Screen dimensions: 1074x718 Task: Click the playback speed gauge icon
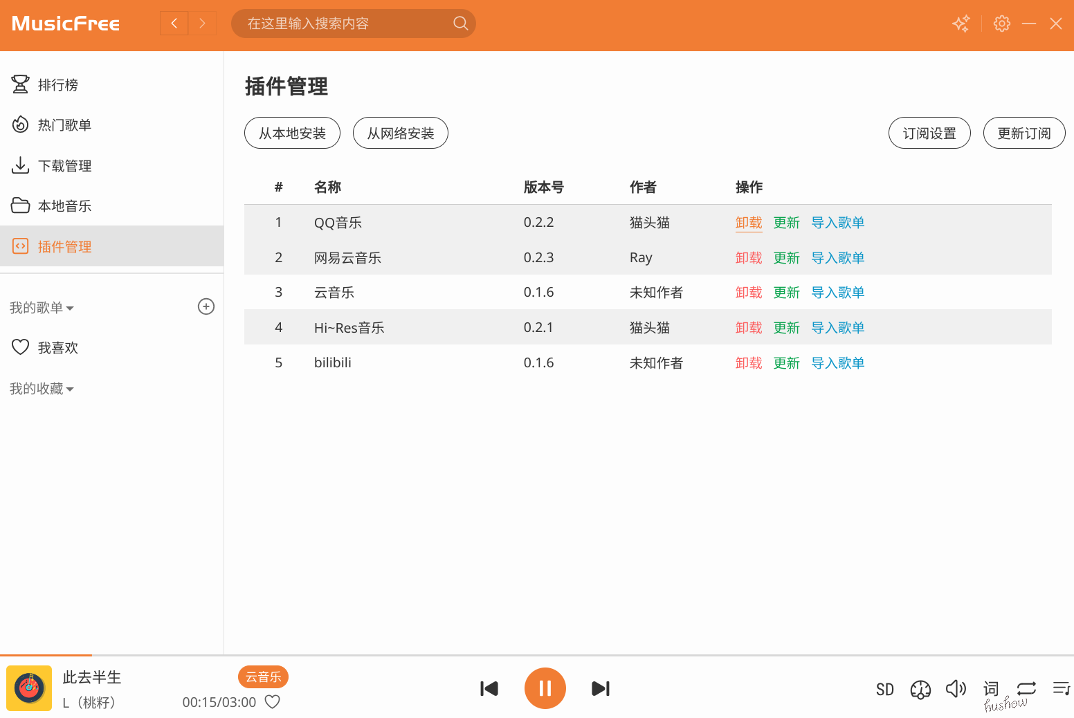(x=920, y=689)
